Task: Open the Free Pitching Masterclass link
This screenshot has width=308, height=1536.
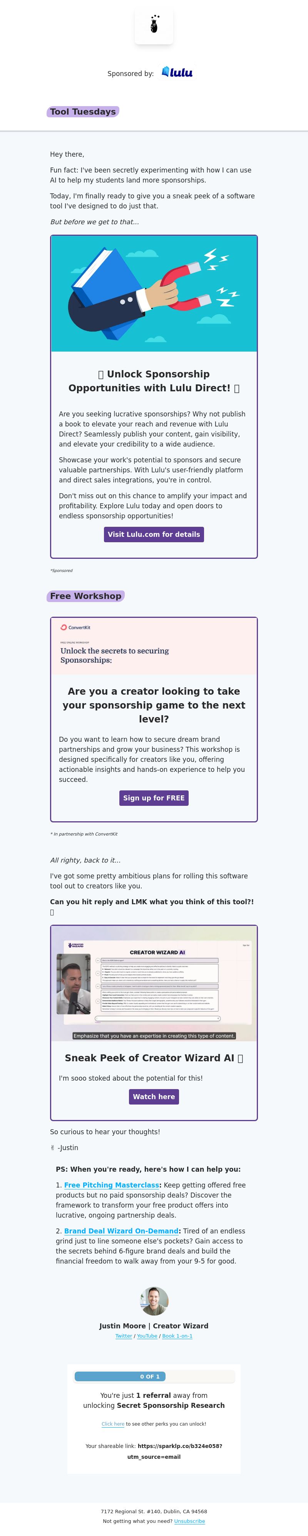Action: click(x=112, y=1185)
